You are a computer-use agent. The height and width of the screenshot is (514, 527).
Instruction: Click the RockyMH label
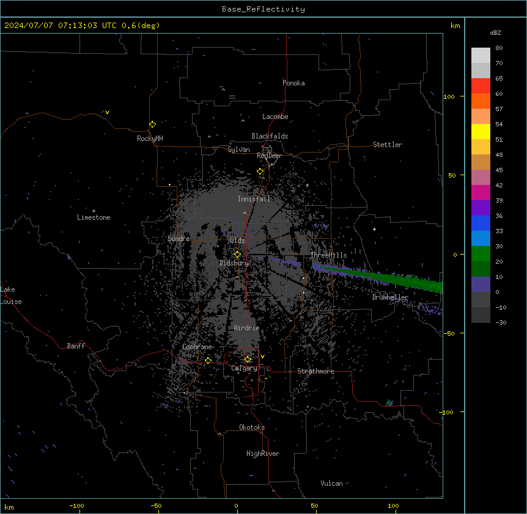tap(150, 139)
